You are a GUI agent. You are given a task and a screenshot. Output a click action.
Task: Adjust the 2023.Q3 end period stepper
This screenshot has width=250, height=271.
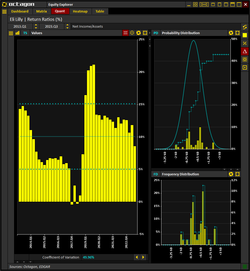point(67,26)
